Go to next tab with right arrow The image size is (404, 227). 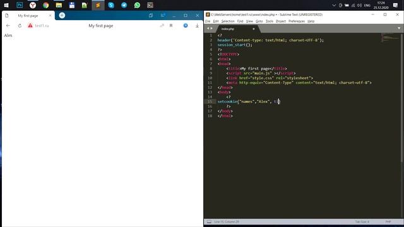pos(211,28)
